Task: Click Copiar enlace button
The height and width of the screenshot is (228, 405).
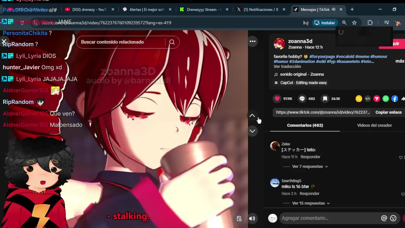Action: tap(389, 112)
